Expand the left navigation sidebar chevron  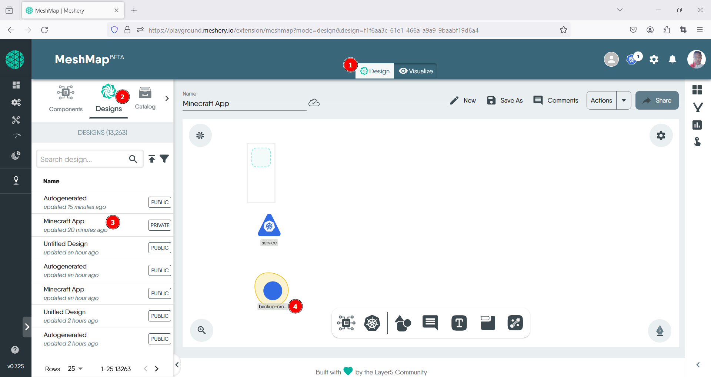pos(27,327)
